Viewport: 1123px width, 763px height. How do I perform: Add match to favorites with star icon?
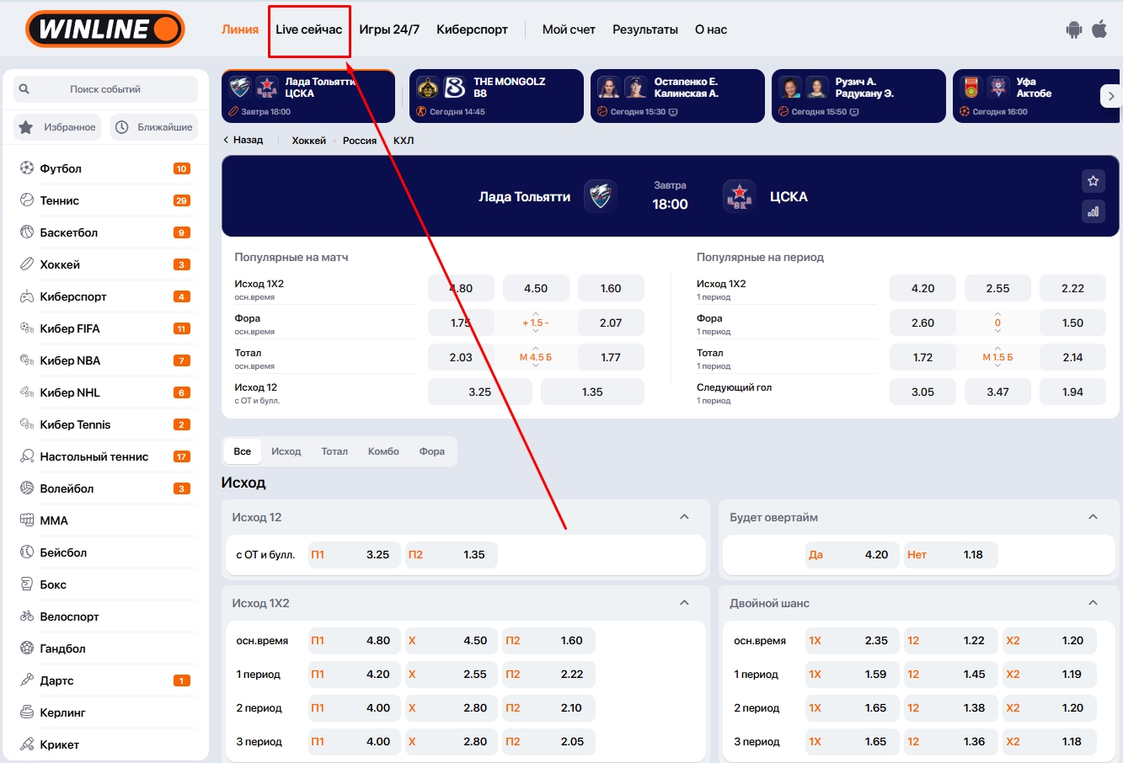pos(1093,181)
